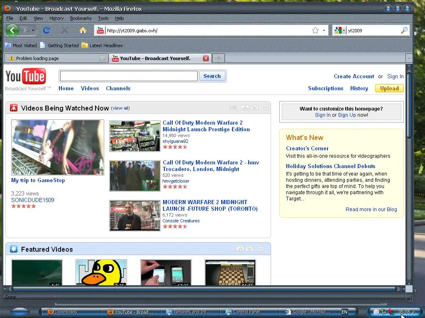The image size is (425, 318).
Task: Click Sign Up in customize homepage box
Action: tap(347, 115)
